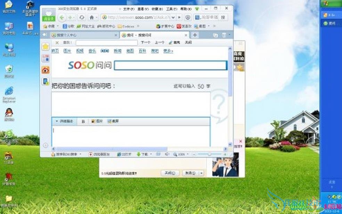Click the 图片 link in SOSO navigation

[x=67, y=51]
